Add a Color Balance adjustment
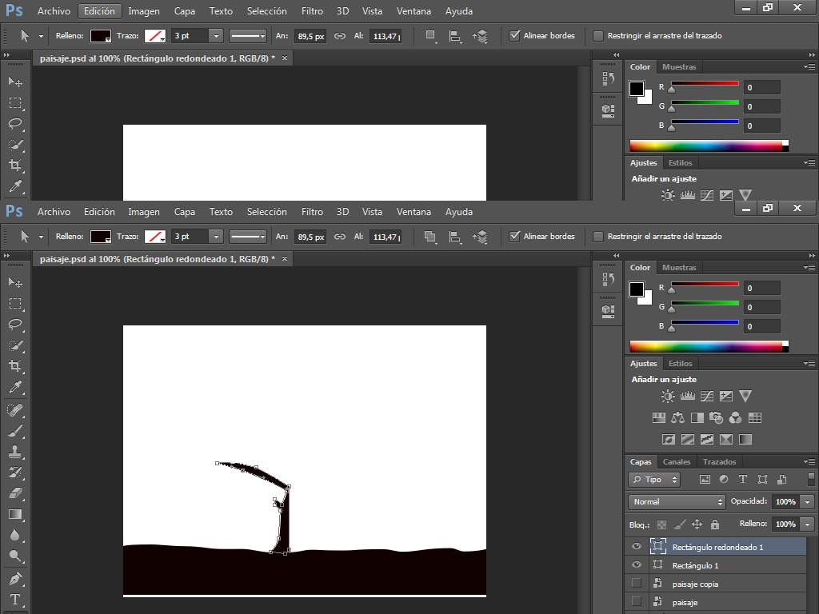819x614 pixels. pyautogui.click(x=678, y=417)
